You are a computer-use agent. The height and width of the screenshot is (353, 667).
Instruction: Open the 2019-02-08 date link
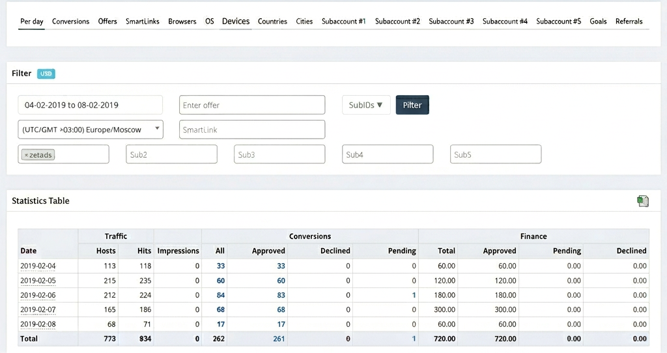point(38,324)
